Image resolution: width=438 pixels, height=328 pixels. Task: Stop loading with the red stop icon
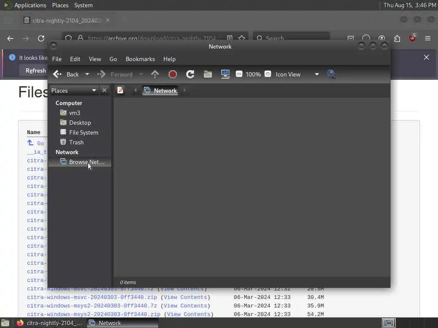coord(173,74)
